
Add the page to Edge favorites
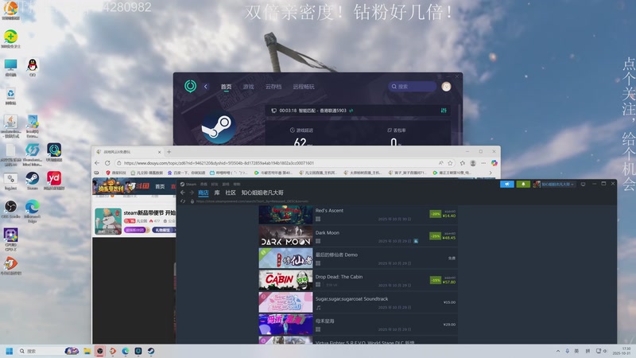pyautogui.click(x=450, y=163)
